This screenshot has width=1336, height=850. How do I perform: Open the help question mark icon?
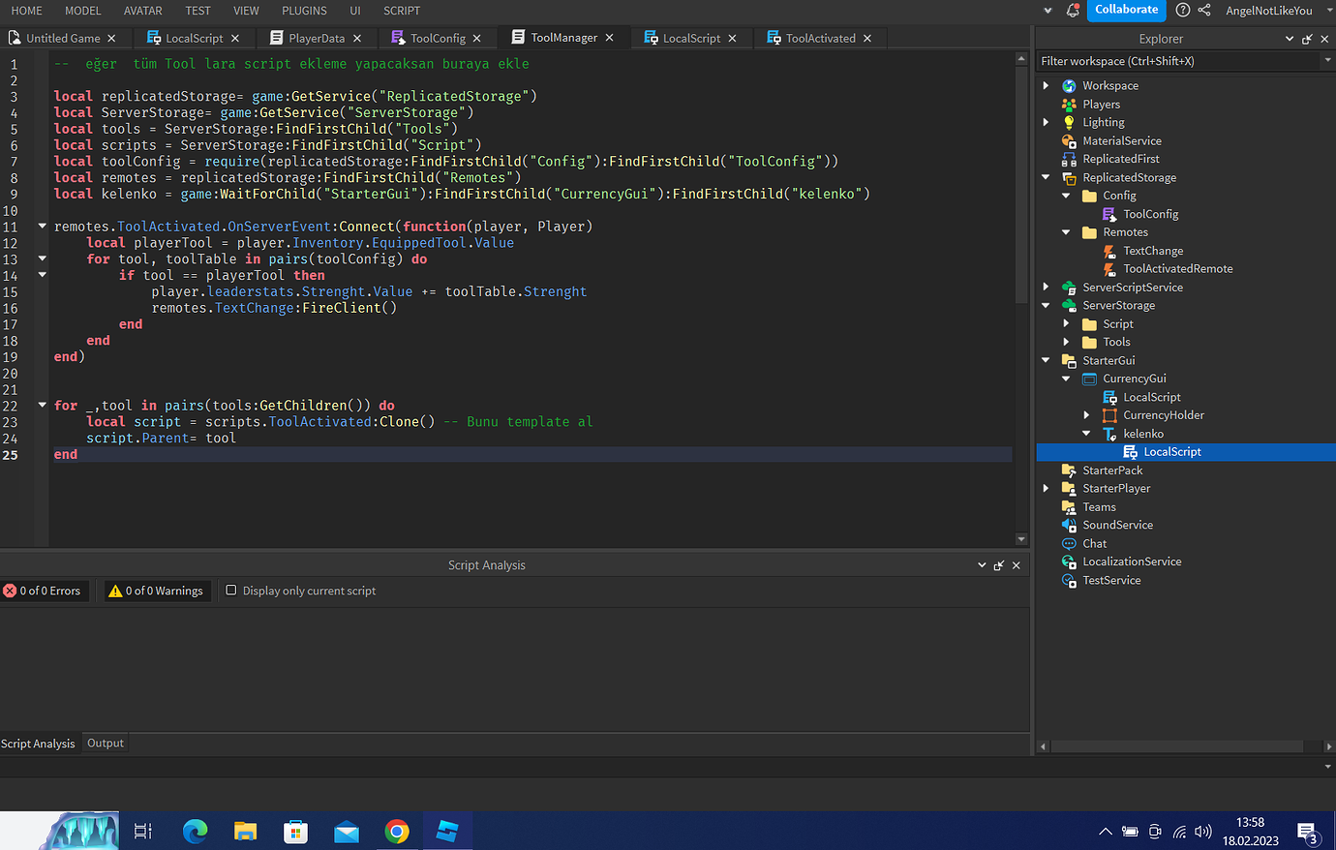click(1182, 10)
